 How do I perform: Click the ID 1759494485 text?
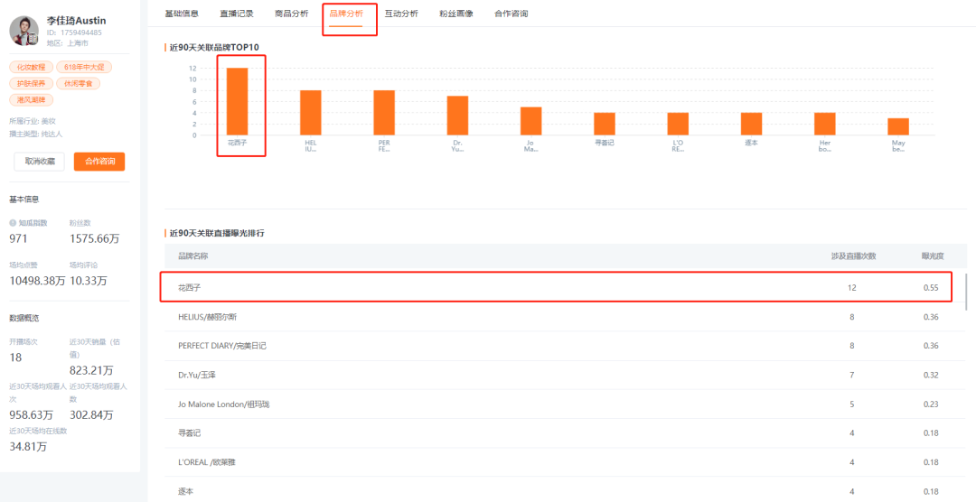pos(74,33)
